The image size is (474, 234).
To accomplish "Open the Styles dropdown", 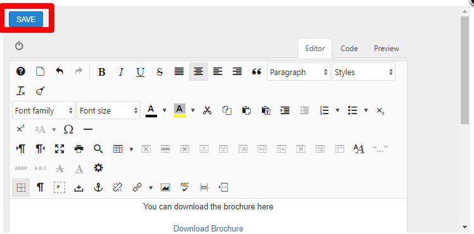I will [x=363, y=72].
